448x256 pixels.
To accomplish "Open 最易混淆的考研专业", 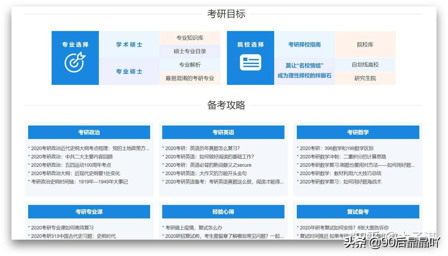I will tap(190, 78).
